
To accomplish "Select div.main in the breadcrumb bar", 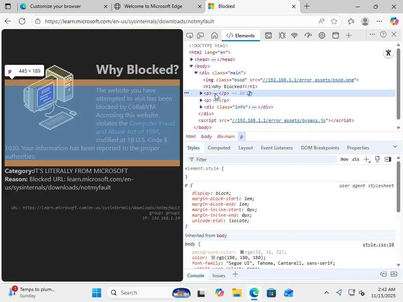I will (x=226, y=136).
